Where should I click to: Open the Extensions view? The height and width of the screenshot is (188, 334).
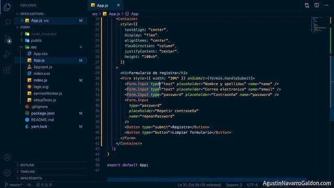(x=7, y=69)
